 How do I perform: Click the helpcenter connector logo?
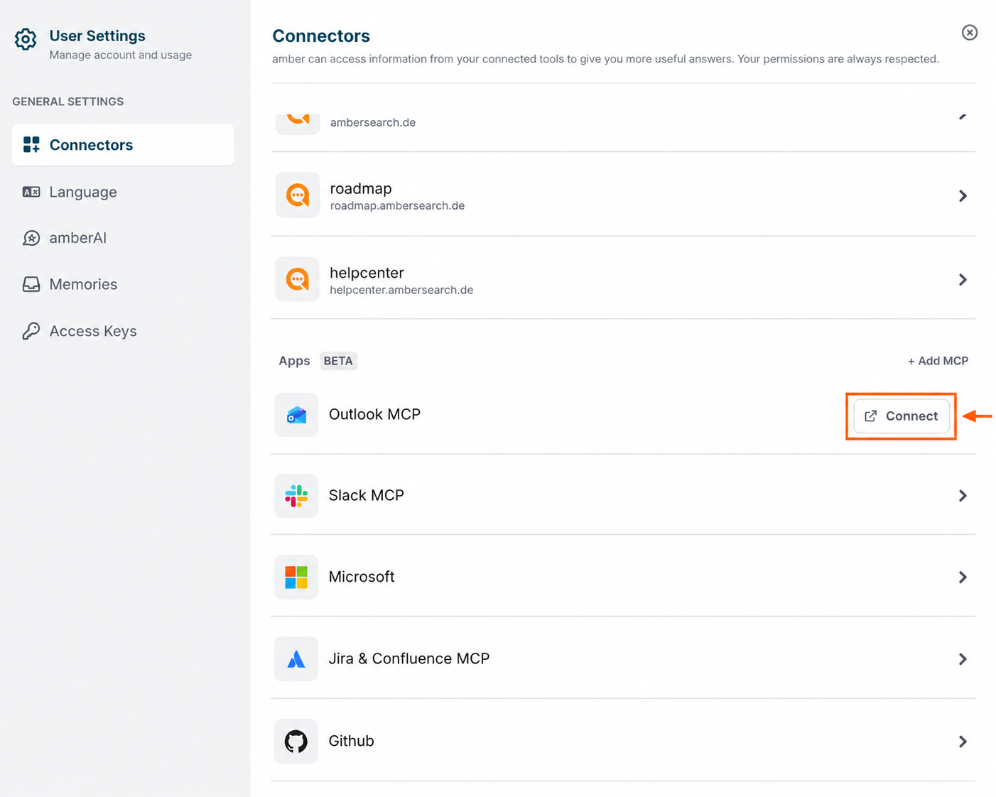pyautogui.click(x=298, y=279)
